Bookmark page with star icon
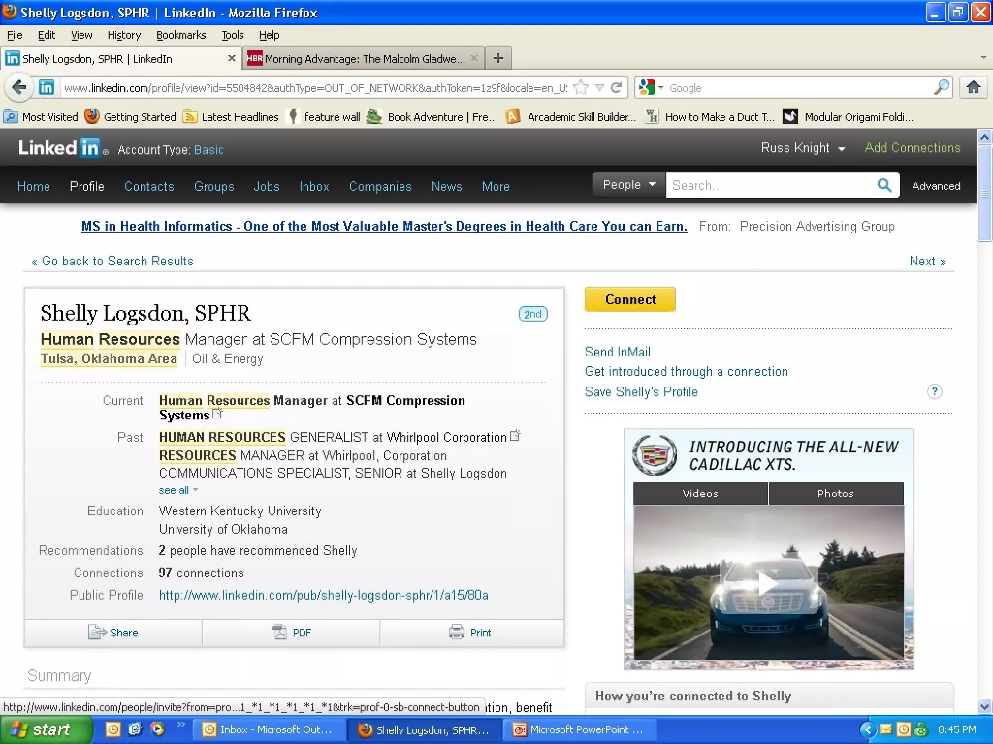The width and height of the screenshot is (993, 744). pos(580,88)
